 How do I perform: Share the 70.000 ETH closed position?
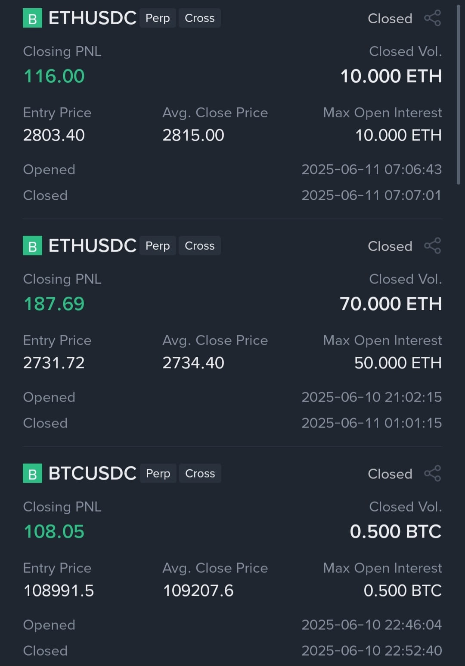coord(433,246)
